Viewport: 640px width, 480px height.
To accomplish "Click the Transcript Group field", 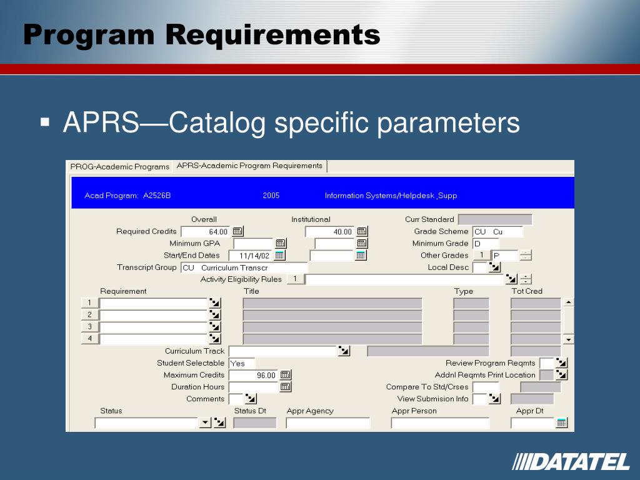I will pyautogui.click(x=244, y=267).
